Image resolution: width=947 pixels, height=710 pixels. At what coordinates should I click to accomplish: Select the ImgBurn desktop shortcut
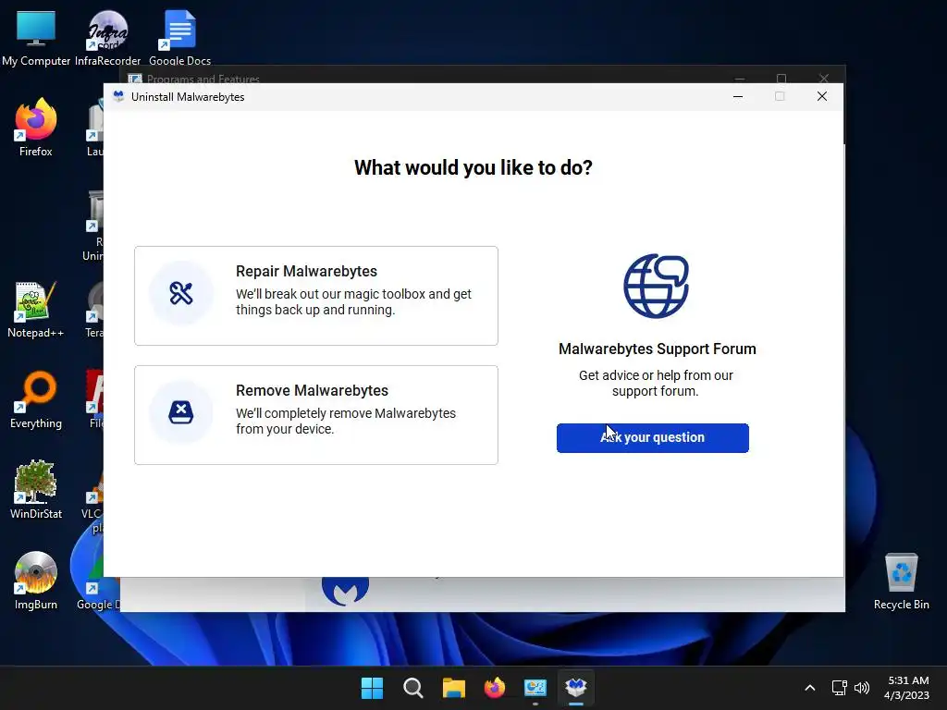36,581
